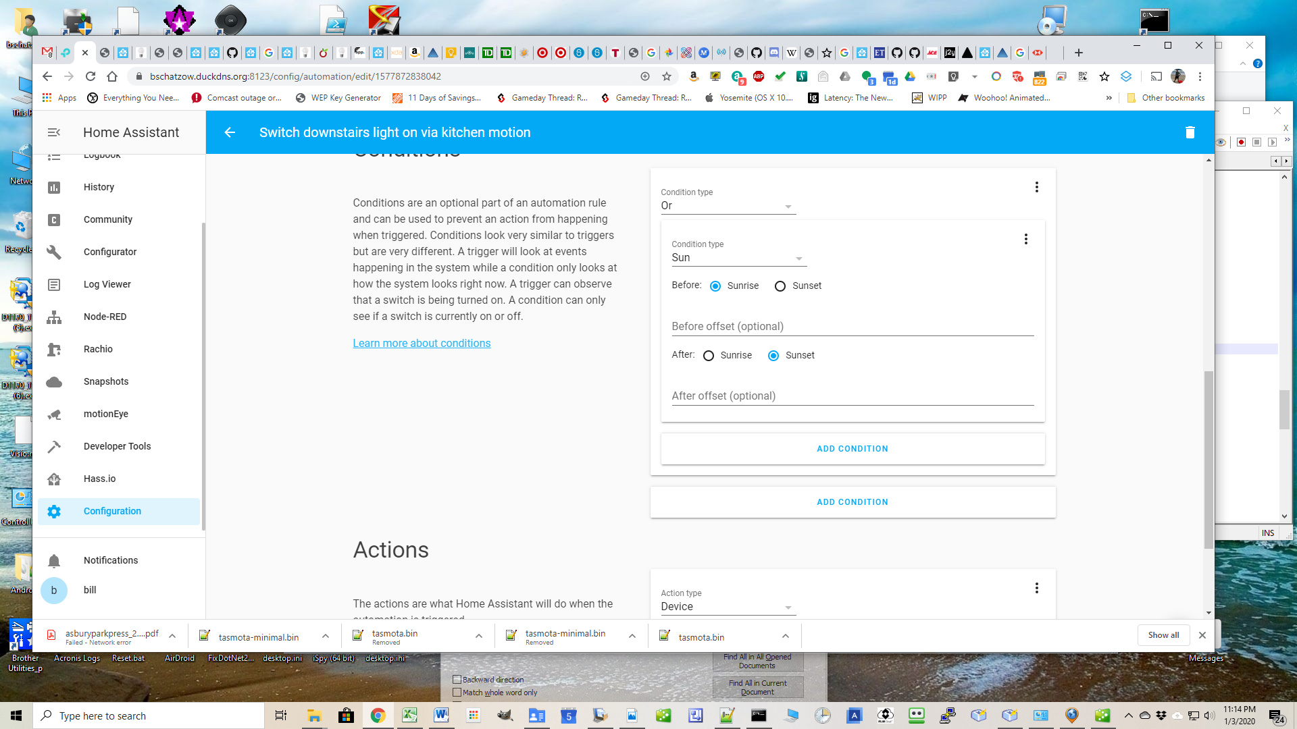Go back with header arrow
Screen dimensions: 1297x729
click(230, 132)
